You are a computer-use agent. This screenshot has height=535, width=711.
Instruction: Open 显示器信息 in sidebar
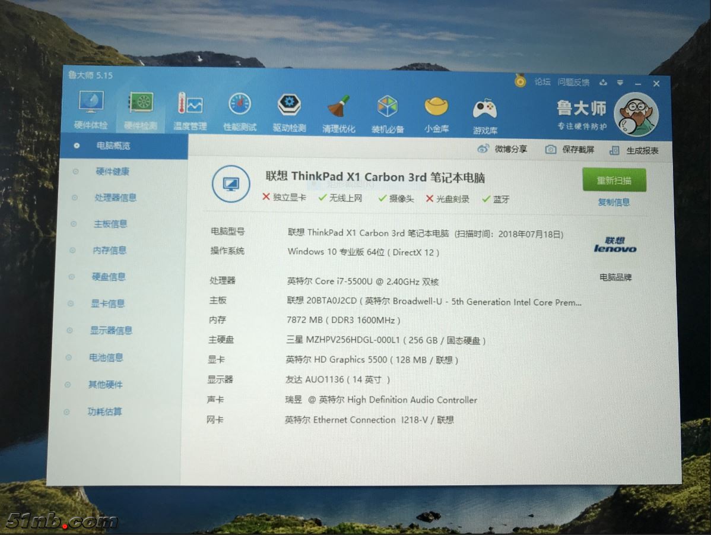pyautogui.click(x=110, y=330)
